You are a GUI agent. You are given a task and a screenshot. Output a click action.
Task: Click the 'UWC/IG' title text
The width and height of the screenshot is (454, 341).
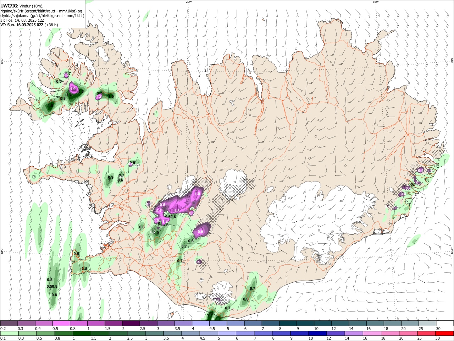(9, 6)
